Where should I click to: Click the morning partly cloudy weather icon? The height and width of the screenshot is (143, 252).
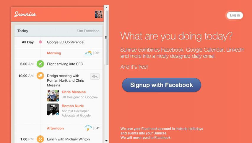pyautogui.click(x=88, y=53)
